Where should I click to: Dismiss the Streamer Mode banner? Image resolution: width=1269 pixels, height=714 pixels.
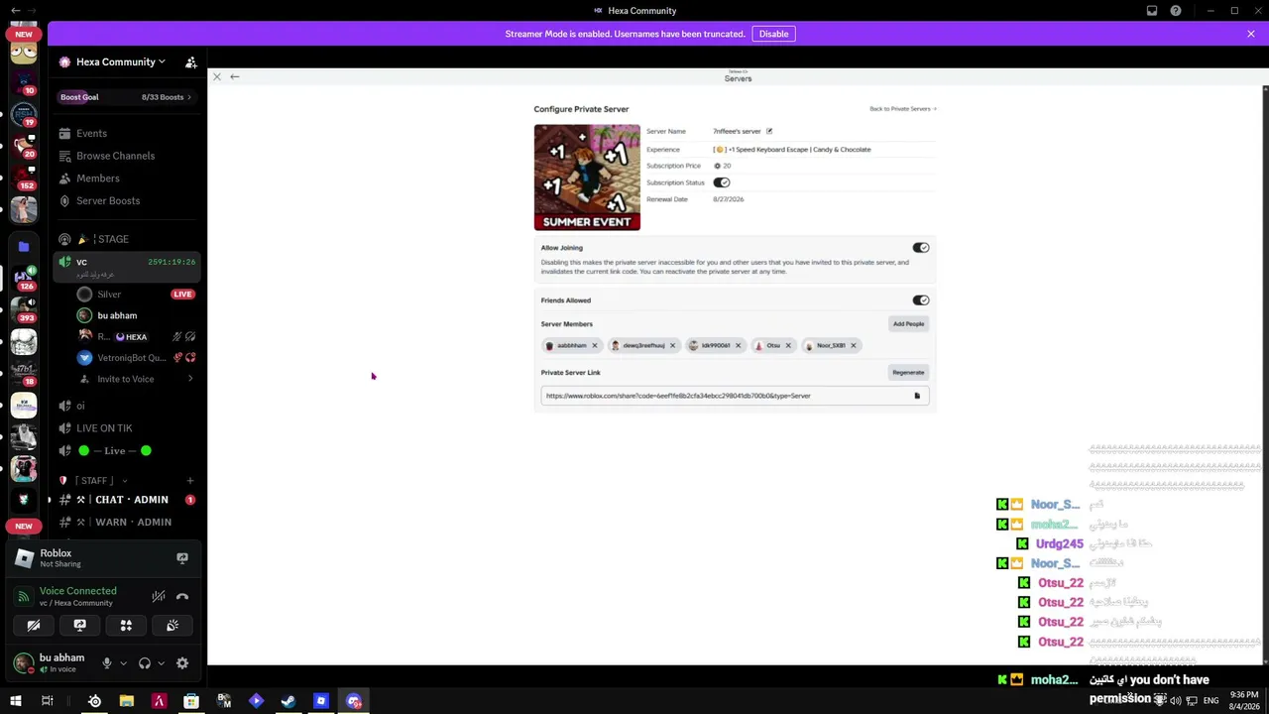pyautogui.click(x=1251, y=34)
